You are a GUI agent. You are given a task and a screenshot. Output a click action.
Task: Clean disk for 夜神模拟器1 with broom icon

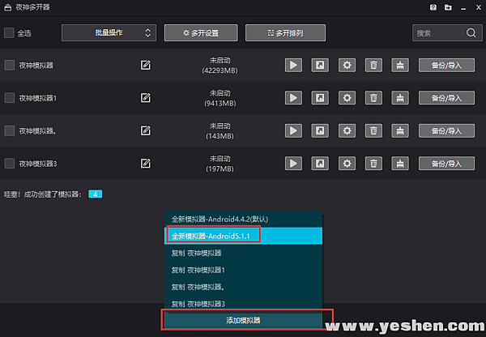(400, 98)
